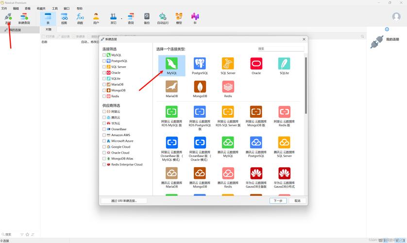Image resolution: width=407 pixels, height=243 pixels.
Task: Select 阿里云 RDS MySQL 版 connection tile
Action: click(172, 116)
